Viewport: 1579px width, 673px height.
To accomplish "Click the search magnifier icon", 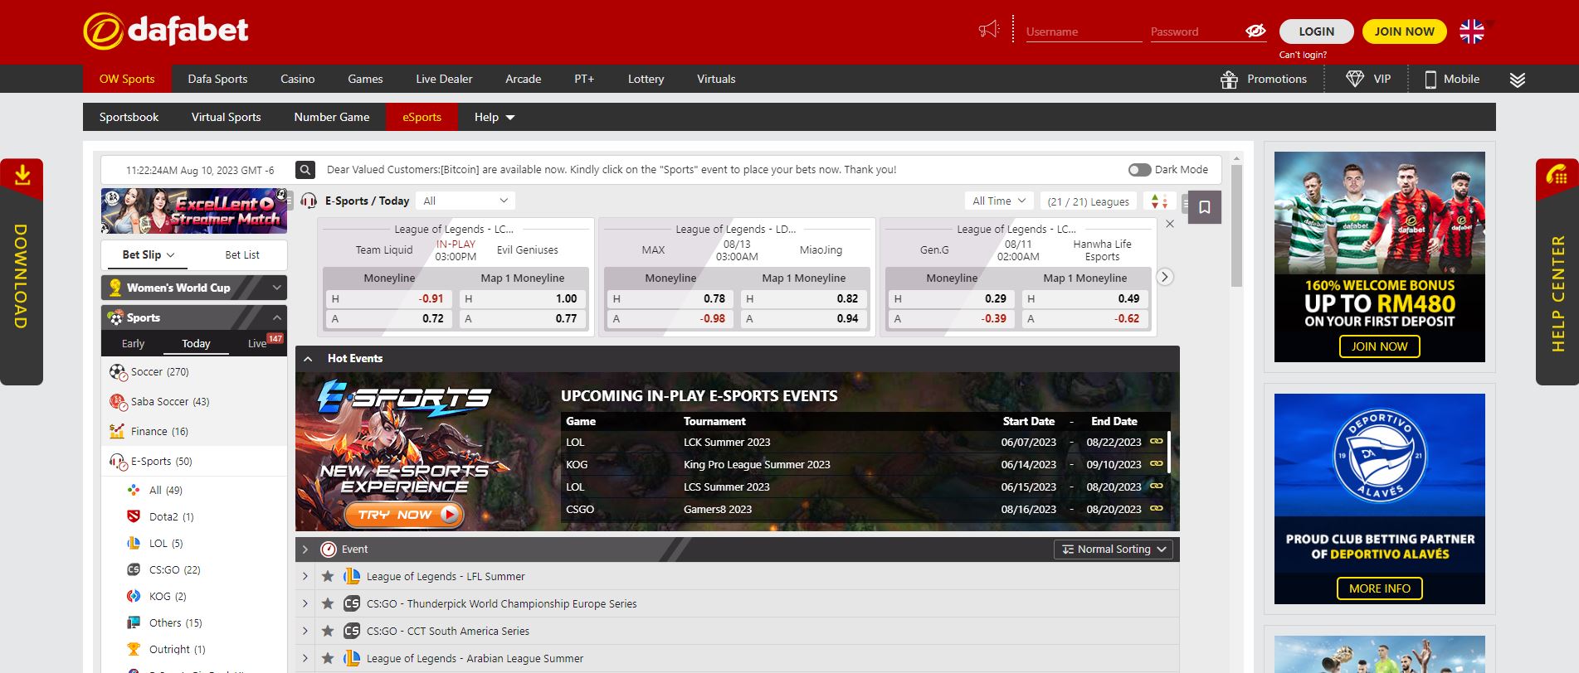I will (x=305, y=170).
